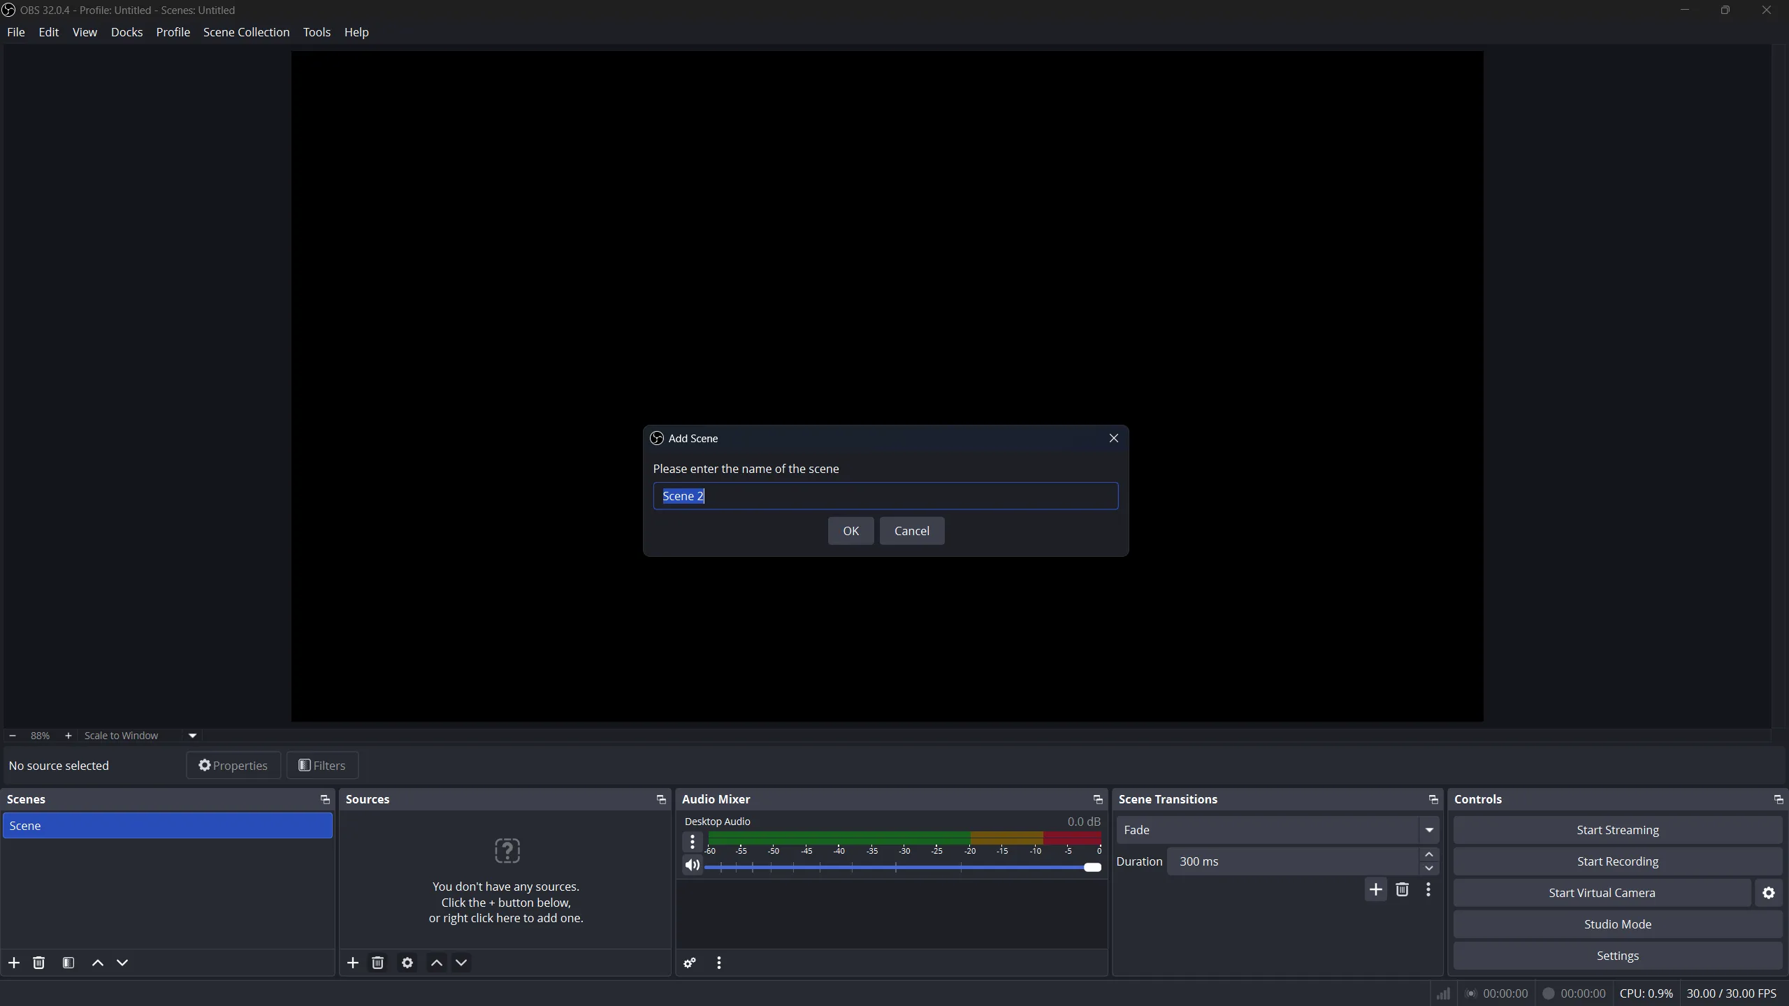
Task: Open scene filters icon in Scenes dock
Action: [68, 963]
